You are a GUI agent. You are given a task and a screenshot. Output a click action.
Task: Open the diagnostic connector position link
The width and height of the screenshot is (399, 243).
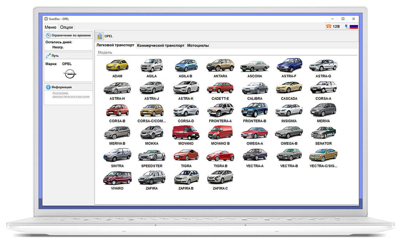pos(71,95)
